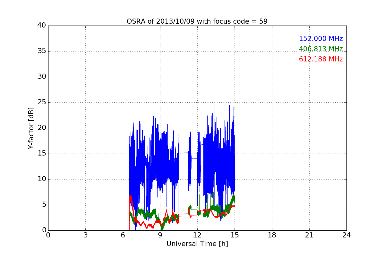Click x-axis tick label 21
This screenshot has height=256, width=385.
tap(309, 235)
